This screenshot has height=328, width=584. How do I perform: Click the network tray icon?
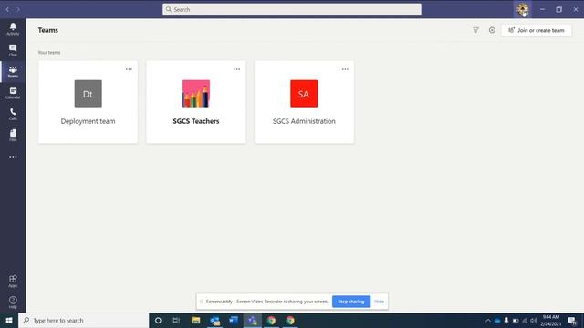click(525, 320)
